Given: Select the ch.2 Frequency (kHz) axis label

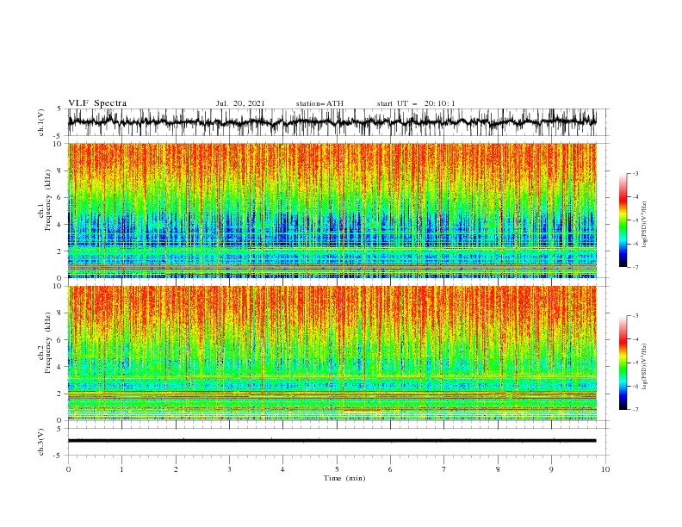Looking at the screenshot, I should (45, 342).
